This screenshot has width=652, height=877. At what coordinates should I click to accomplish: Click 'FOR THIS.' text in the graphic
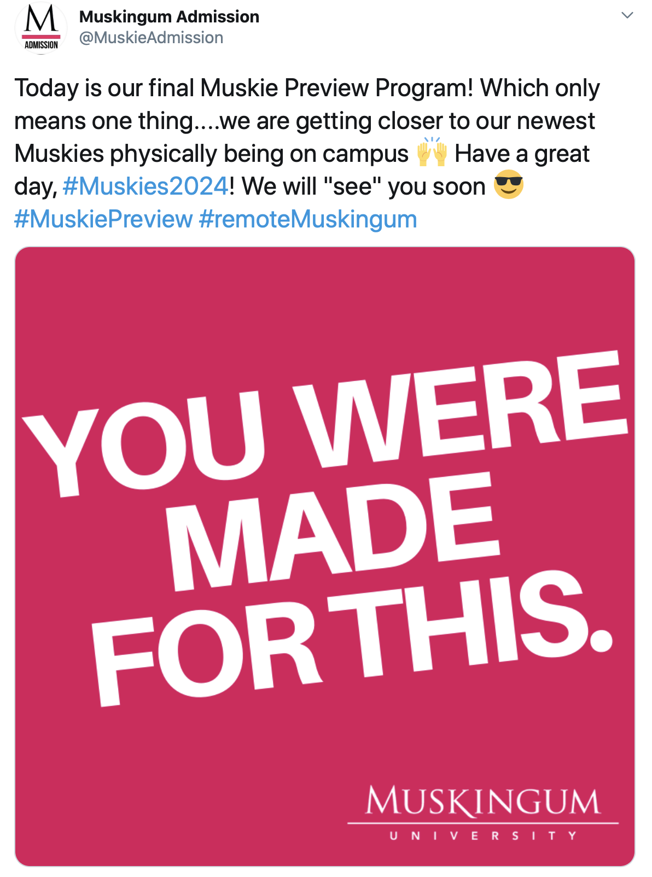pyautogui.click(x=351, y=637)
